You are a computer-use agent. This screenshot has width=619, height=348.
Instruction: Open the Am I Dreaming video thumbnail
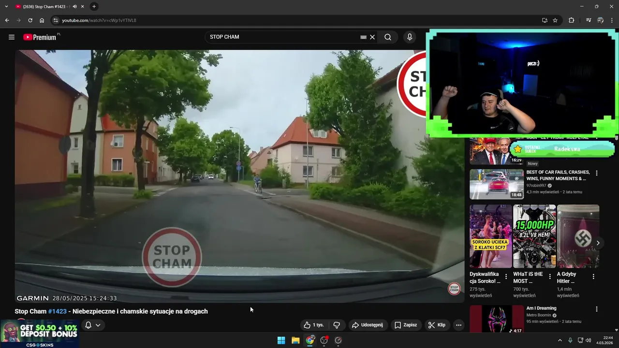coord(497,319)
